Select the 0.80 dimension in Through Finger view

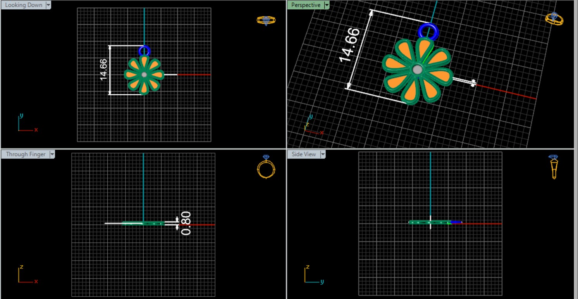[x=186, y=223]
